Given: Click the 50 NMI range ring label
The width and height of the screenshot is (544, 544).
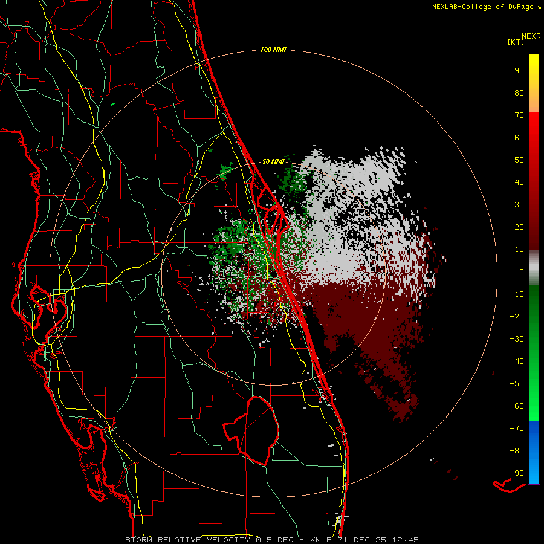Looking at the screenshot, I should point(273,161).
